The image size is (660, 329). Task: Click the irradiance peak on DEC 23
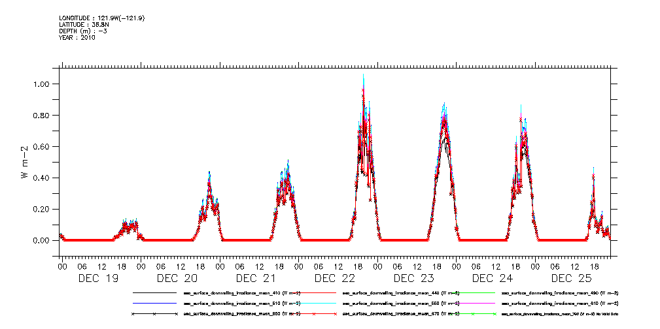[443, 104]
